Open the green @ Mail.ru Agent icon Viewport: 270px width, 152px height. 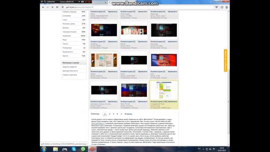(83, 149)
